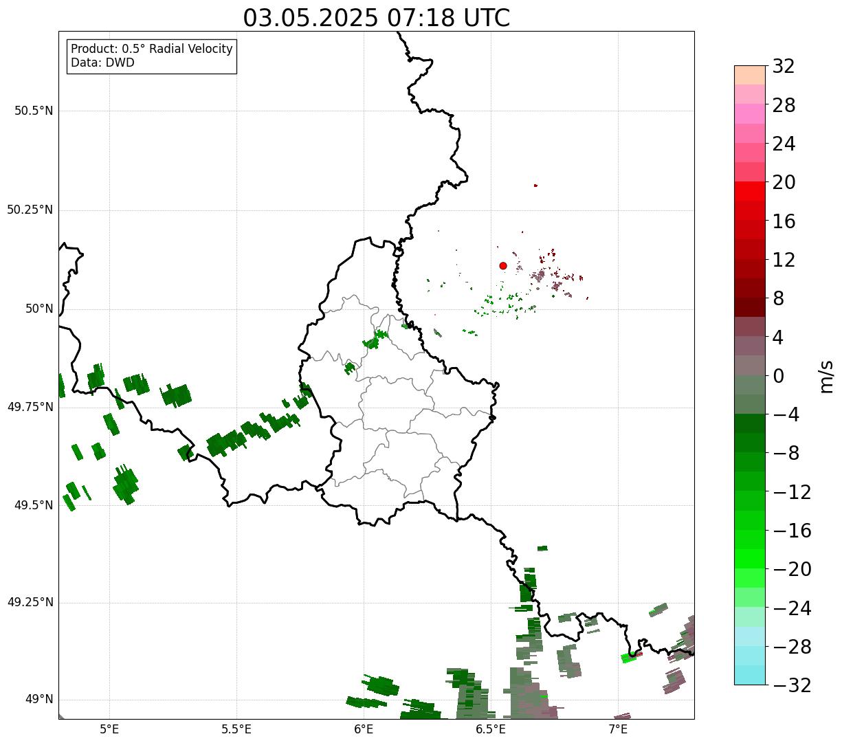Click the 5.5°E longitude label
The image size is (842, 743).
236,729
